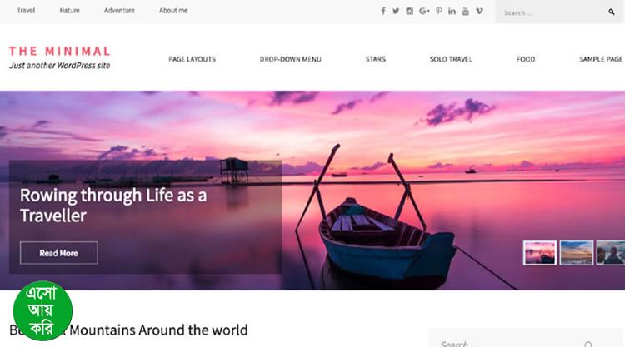The width and height of the screenshot is (625, 347).
Task: Open the Facebook social icon
Action: (x=383, y=11)
